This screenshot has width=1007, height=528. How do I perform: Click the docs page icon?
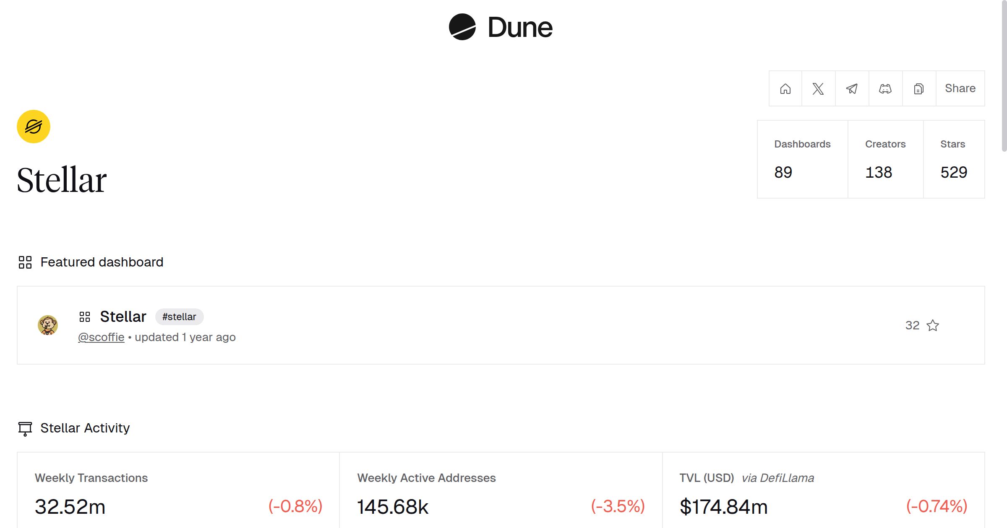click(919, 88)
